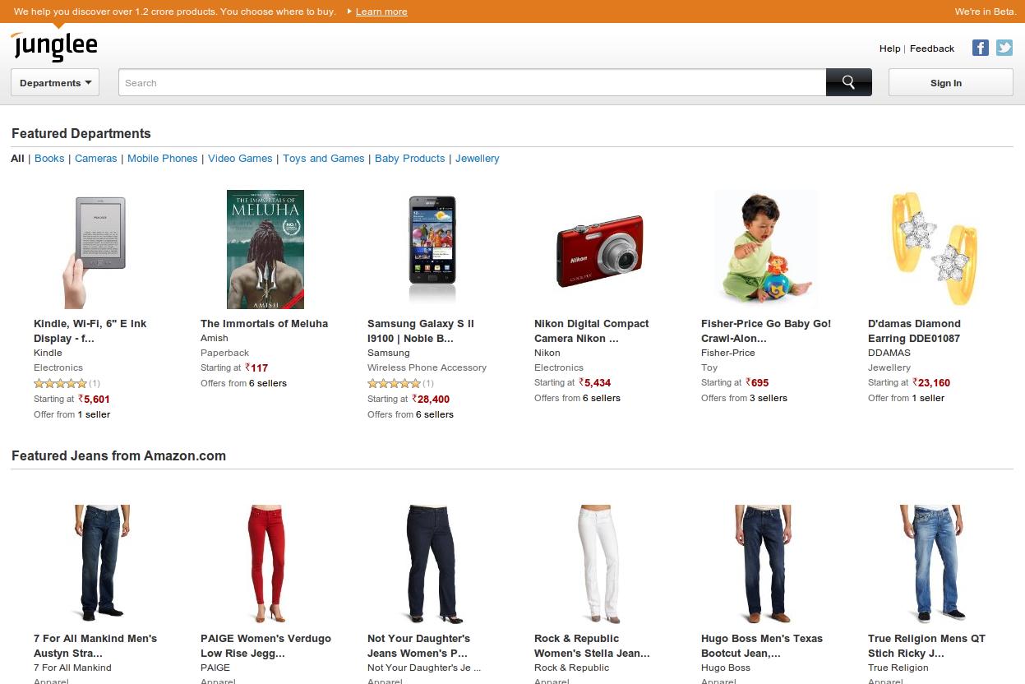The height and width of the screenshot is (684, 1025).
Task: Click the Kindle e-reader product image
Action: pos(95,250)
